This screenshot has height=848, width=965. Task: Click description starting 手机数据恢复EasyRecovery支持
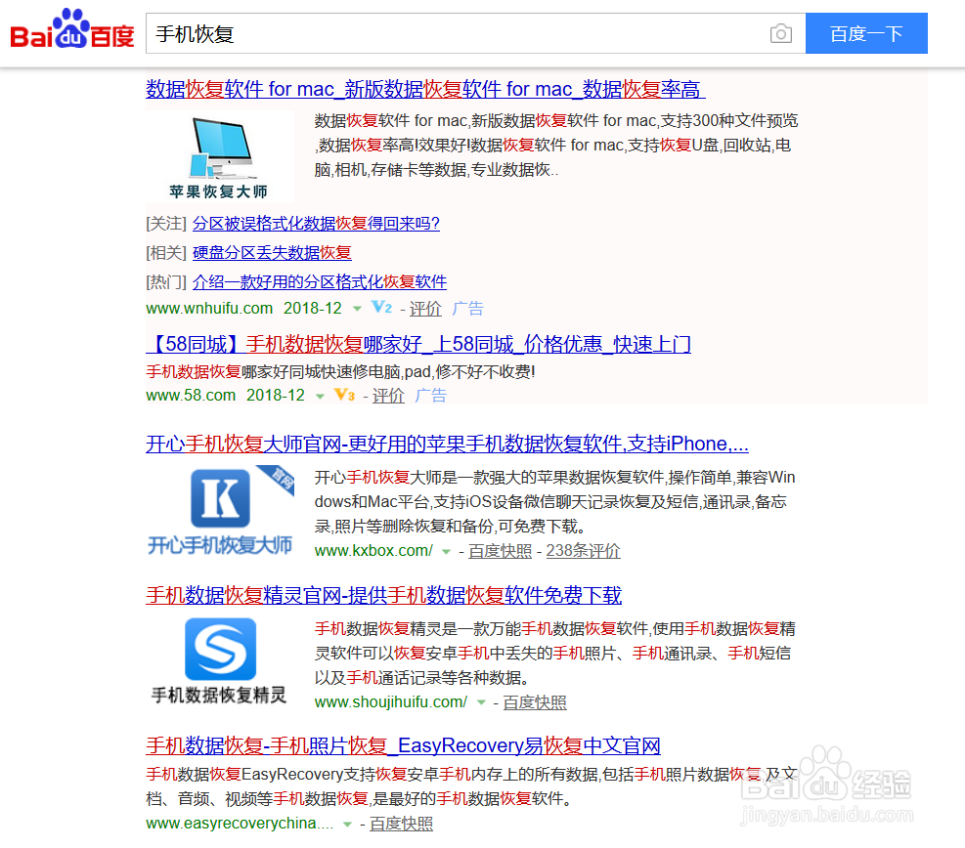pyautogui.click(x=472, y=786)
